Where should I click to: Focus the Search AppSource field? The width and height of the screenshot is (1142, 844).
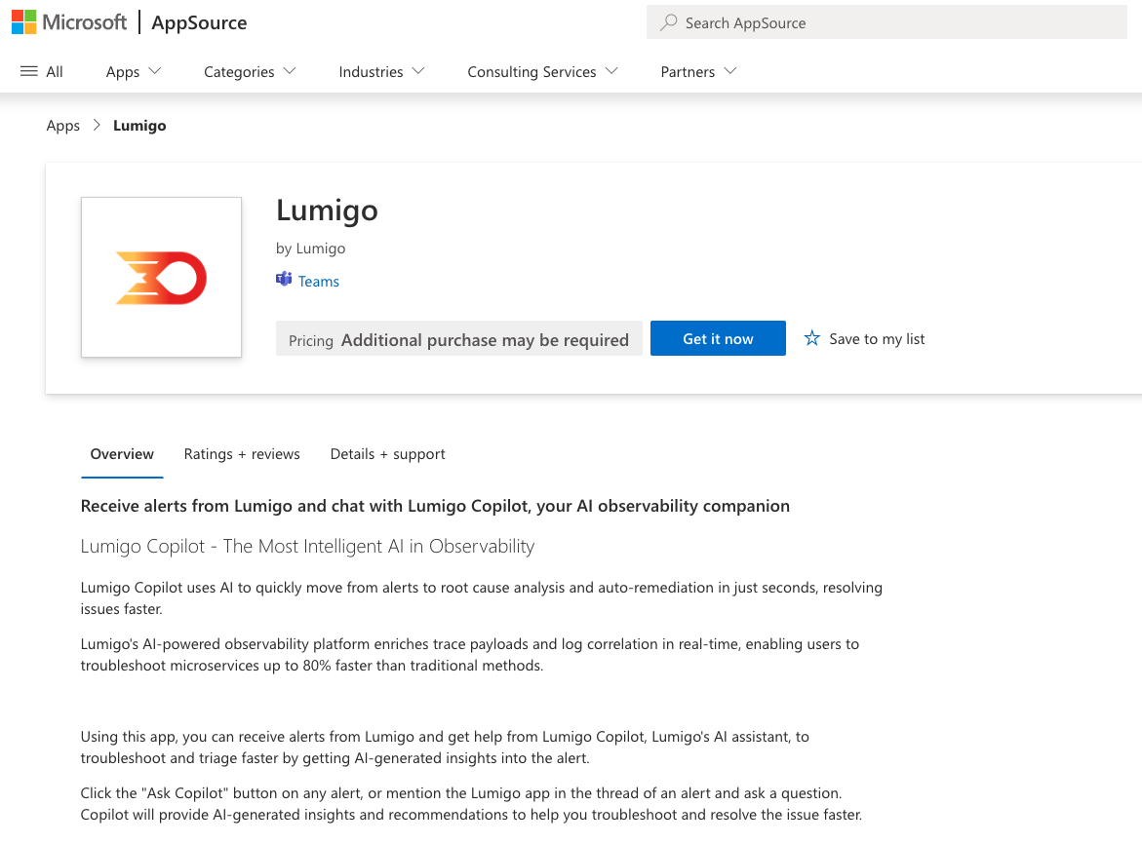[x=886, y=22]
